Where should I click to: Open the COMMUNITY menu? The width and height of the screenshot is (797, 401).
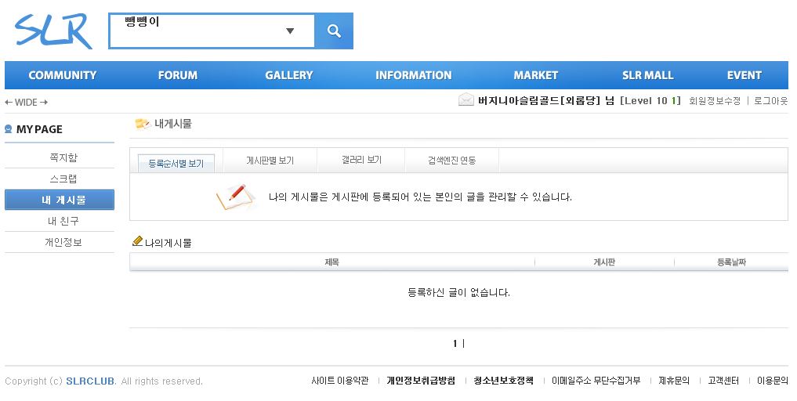click(x=63, y=75)
